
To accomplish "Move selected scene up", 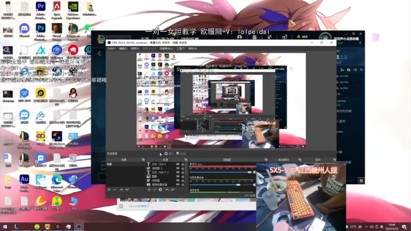I will (121, 189).
